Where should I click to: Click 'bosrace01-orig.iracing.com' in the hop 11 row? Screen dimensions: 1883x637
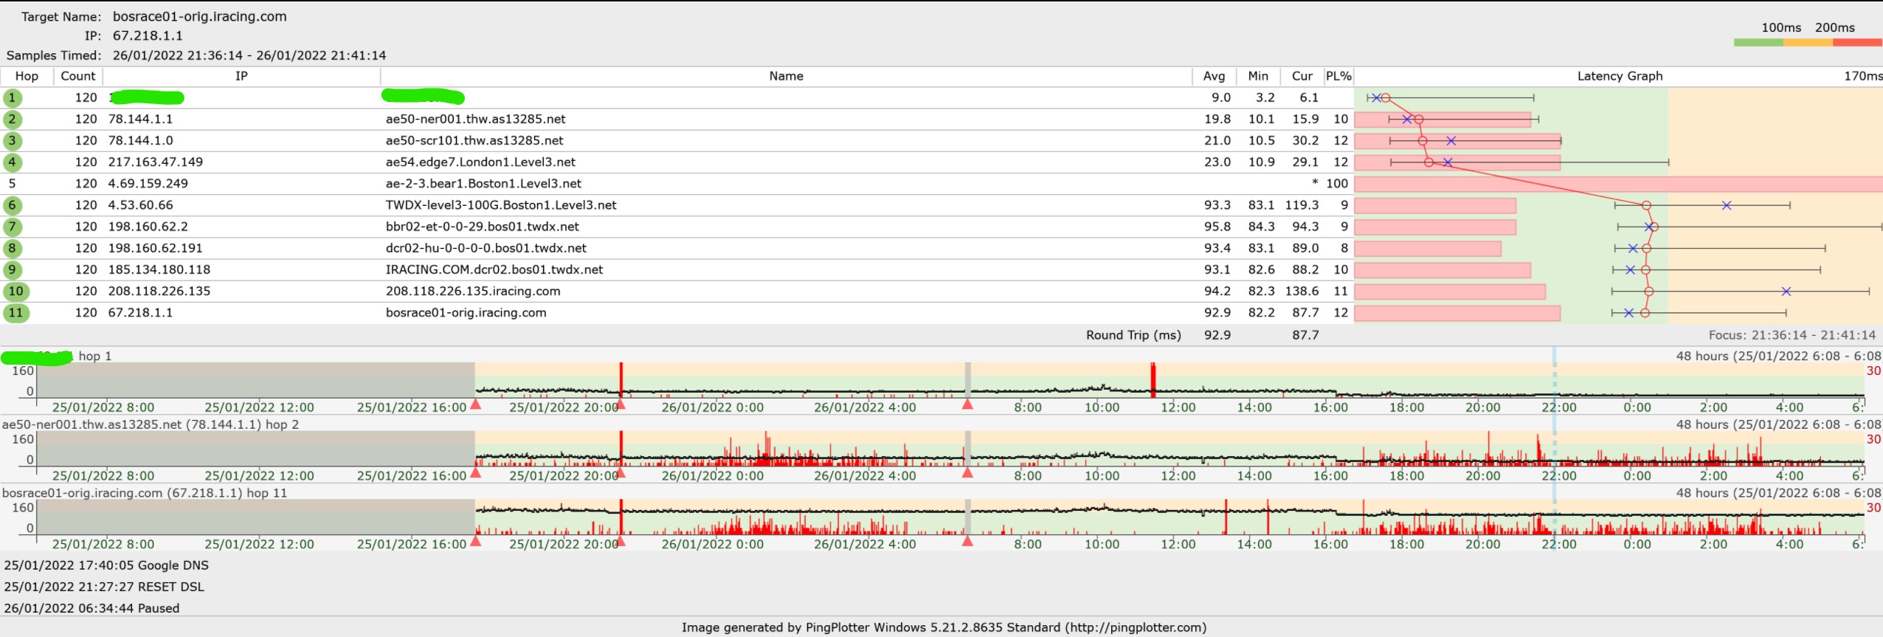click(466, 312)
